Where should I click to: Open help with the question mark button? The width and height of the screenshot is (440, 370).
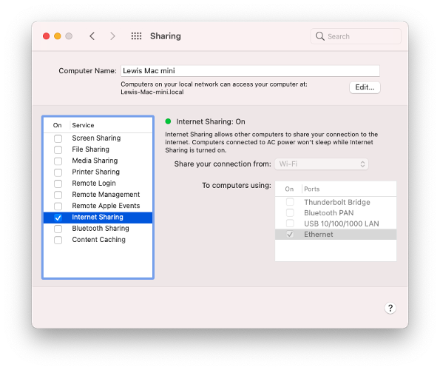390,308
